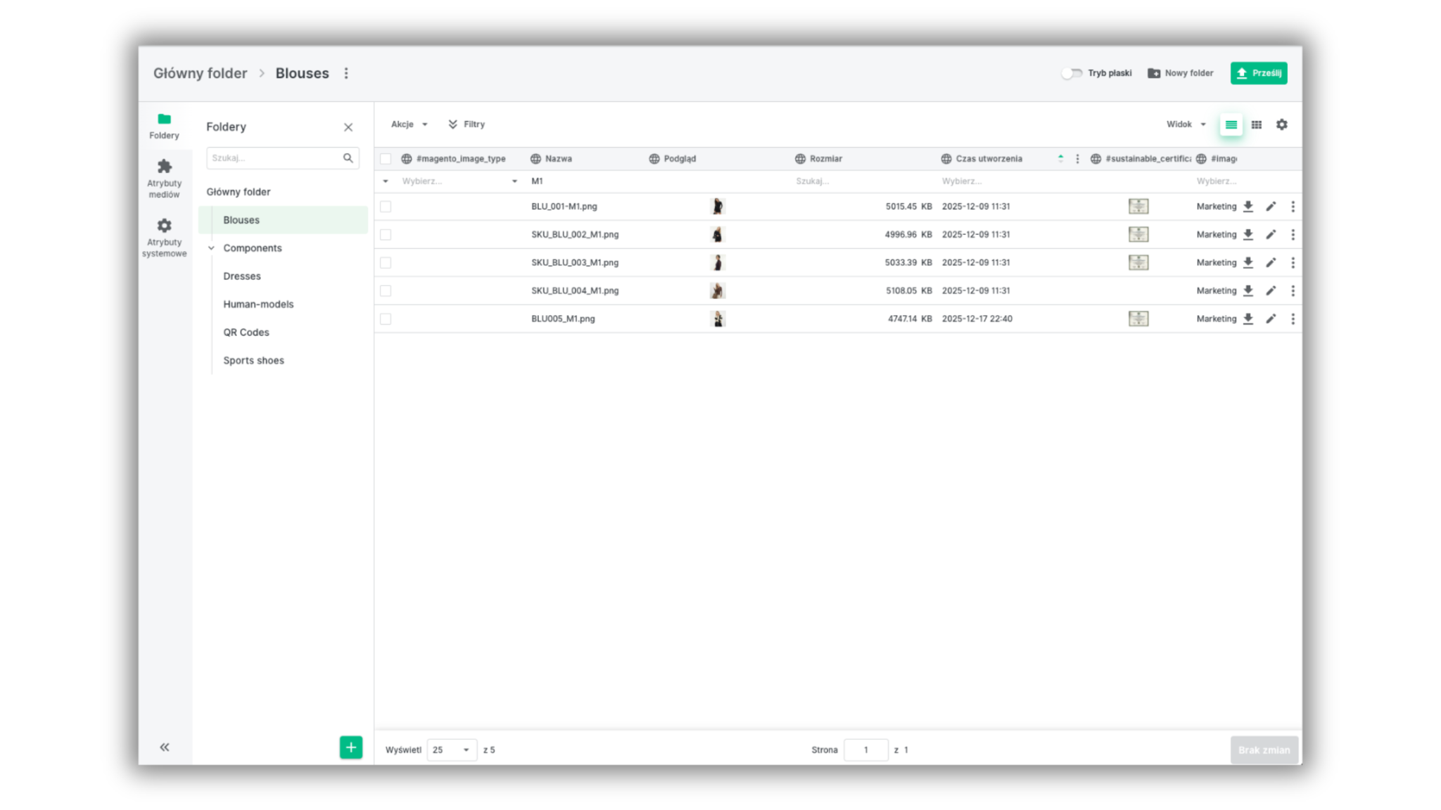Click the Prześlij upload button
The width and height of the screenshot is (1441, 810).
1258,73
